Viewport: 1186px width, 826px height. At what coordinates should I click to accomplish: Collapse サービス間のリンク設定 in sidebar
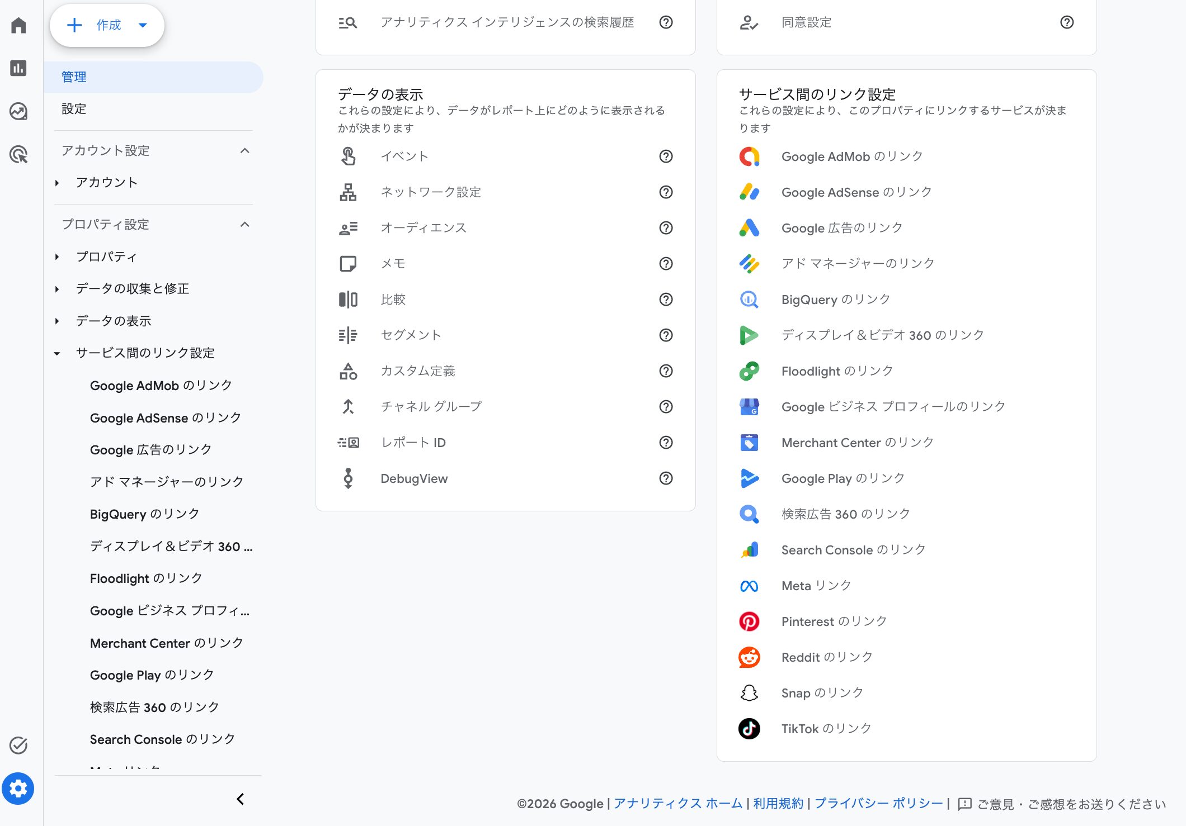coord(57,353)
